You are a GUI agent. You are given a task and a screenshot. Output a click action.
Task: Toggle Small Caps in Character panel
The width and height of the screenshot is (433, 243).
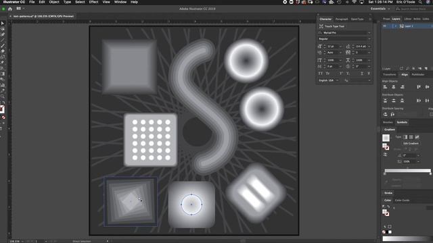[x=327, y=74]
